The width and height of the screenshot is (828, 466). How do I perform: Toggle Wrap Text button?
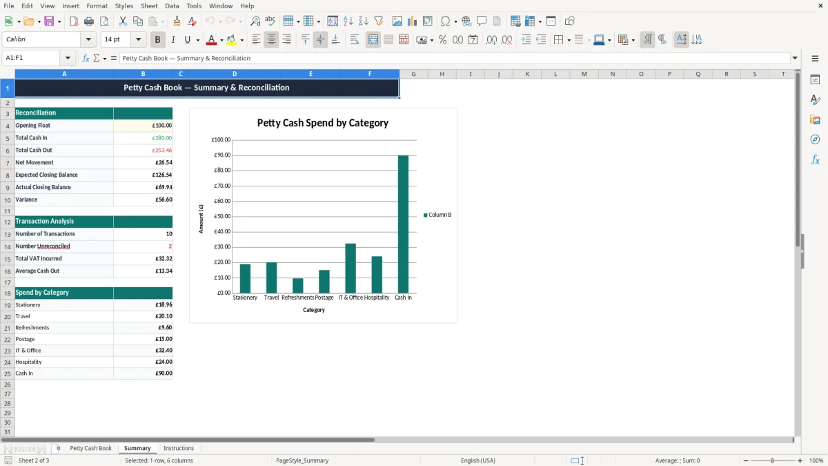click(355, 40)
